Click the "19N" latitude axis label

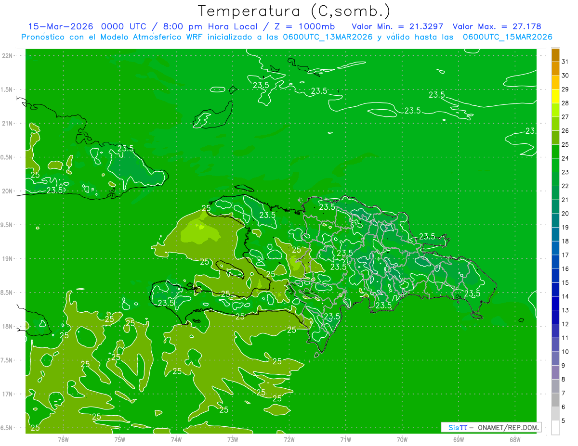pos(8,258)
